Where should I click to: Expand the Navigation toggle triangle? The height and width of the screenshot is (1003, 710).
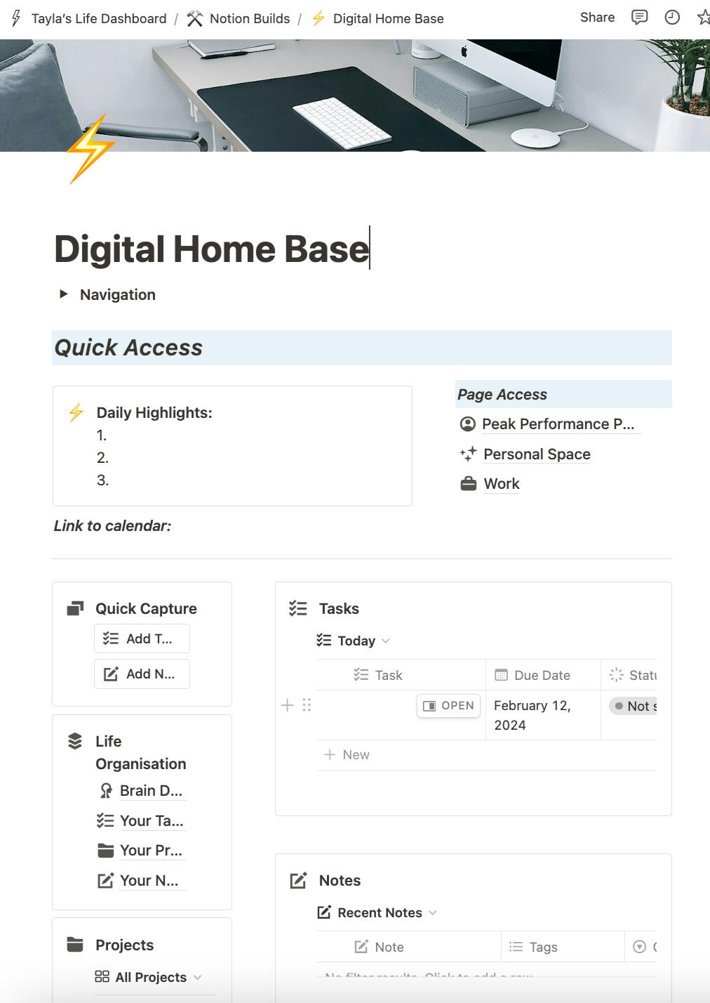(x=64, y=294)
